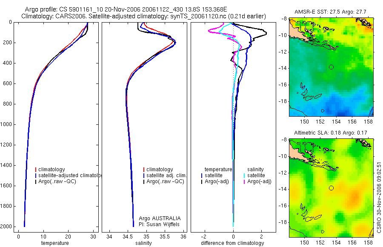Click longitude label 158 on SLA map
The width and height of the screenshot is (383, 247).
click(x=369, y=243)
